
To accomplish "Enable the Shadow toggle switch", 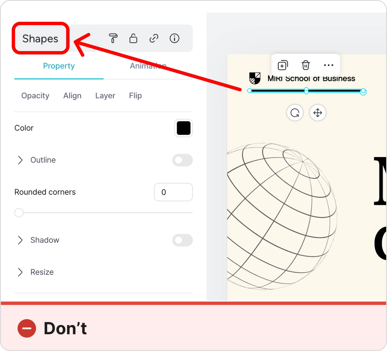I will [x=182, y=240].
